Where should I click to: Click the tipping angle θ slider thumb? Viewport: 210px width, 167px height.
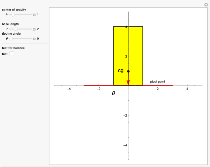coord(11,39)
